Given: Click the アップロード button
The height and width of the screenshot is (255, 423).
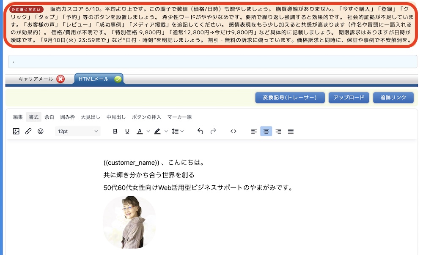Looking at the screenshot, I should pyautogui.click(x=349, y=98).
